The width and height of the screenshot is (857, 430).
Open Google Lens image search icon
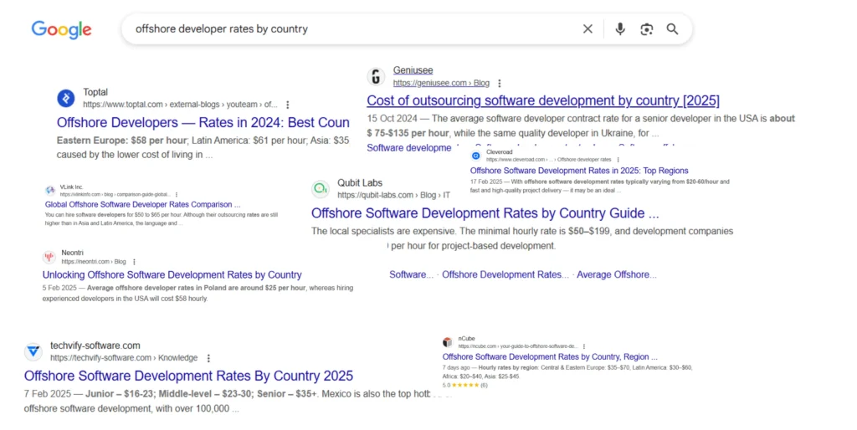coord(647,29)
